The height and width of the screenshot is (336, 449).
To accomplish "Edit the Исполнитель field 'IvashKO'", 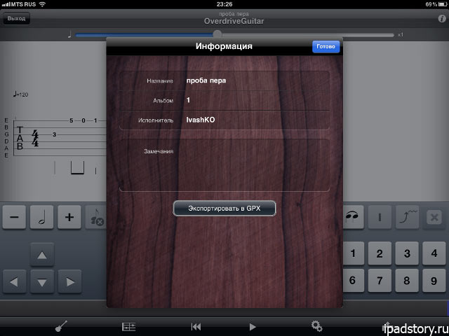I will click(224, 120).
